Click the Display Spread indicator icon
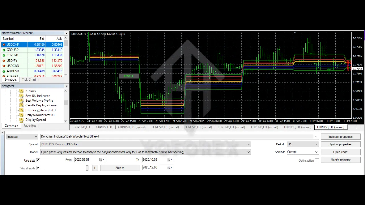Screen dimensions: 365x205 [21, 120]
